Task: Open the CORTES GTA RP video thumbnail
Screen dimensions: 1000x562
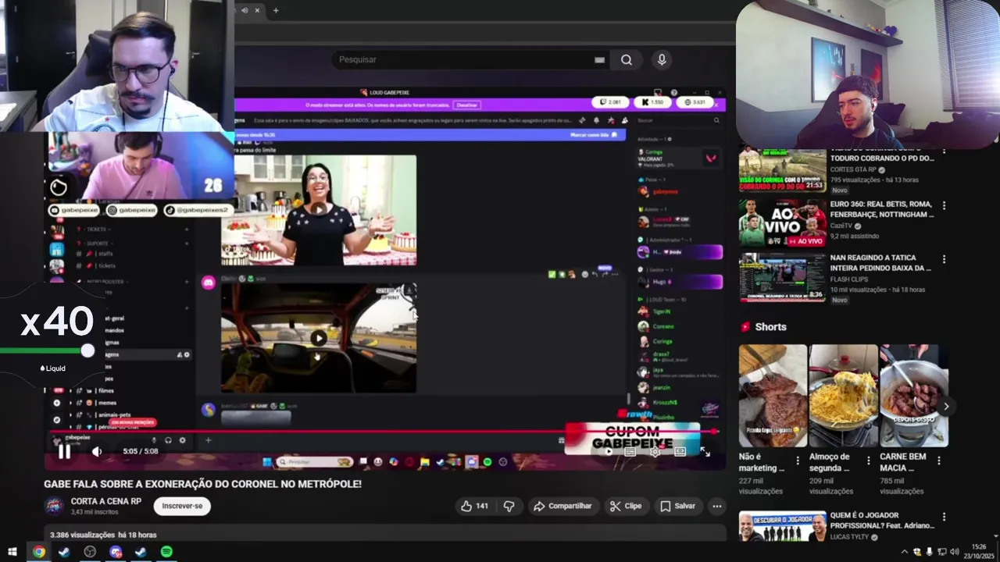Action: point(782,169)
